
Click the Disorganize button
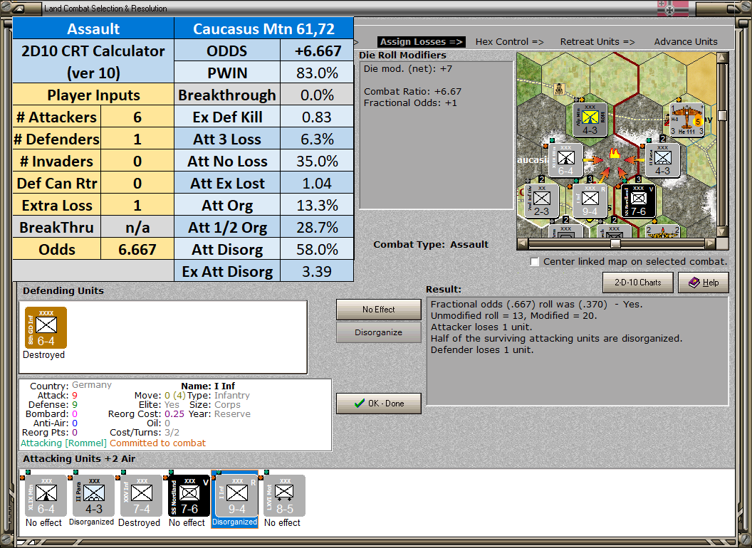coord(378,332)
